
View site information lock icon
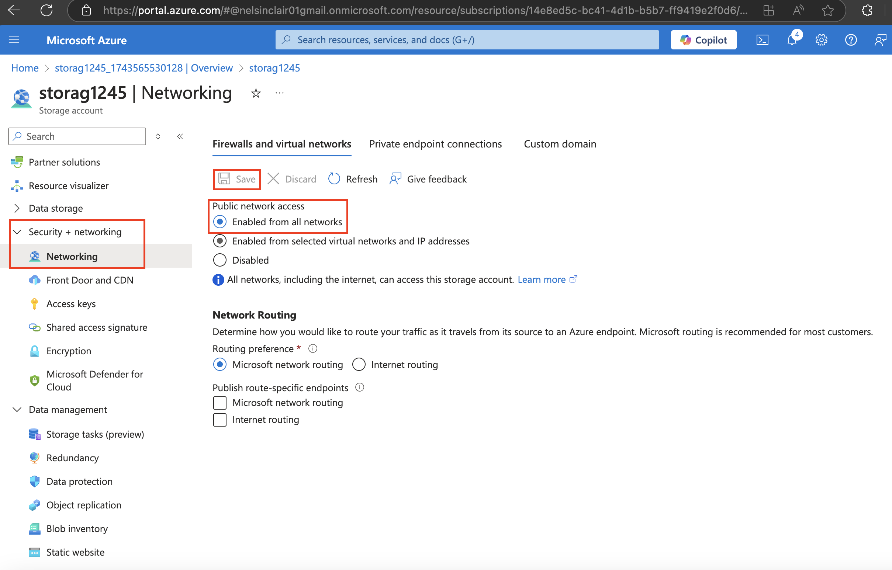pos(86,10)
